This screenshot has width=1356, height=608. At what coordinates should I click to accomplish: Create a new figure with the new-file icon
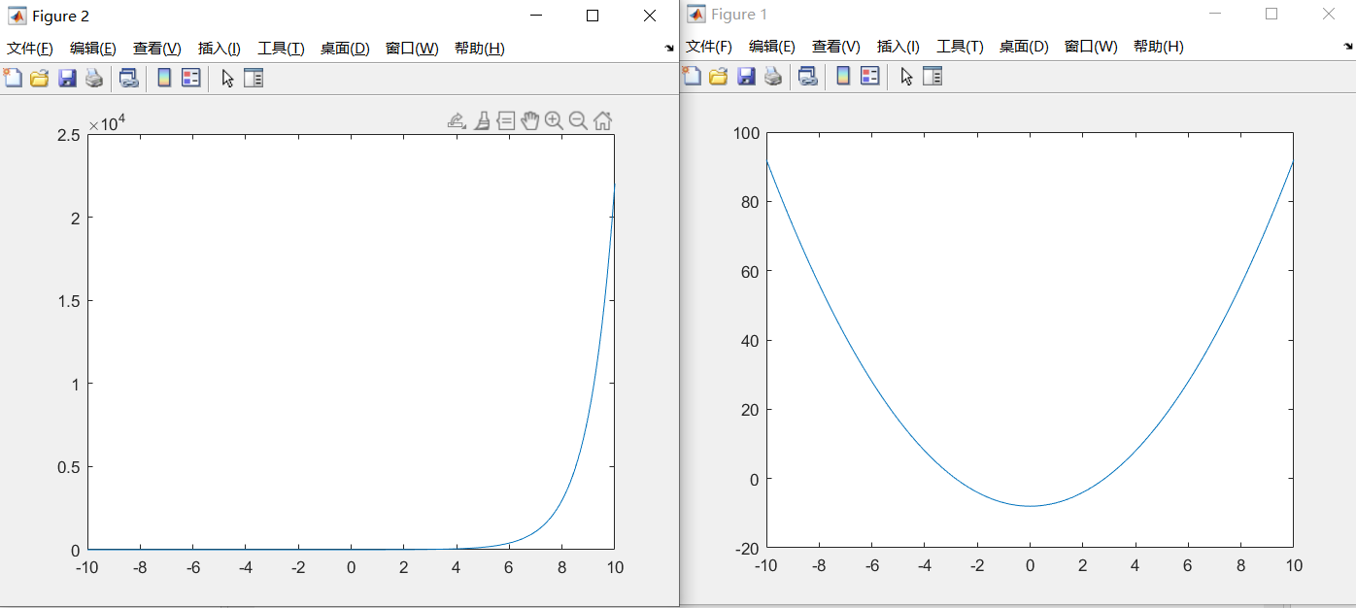click(13, 77)
